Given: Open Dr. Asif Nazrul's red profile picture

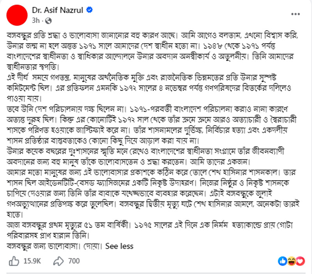Looking at the screenshot, I should (17, 15).
